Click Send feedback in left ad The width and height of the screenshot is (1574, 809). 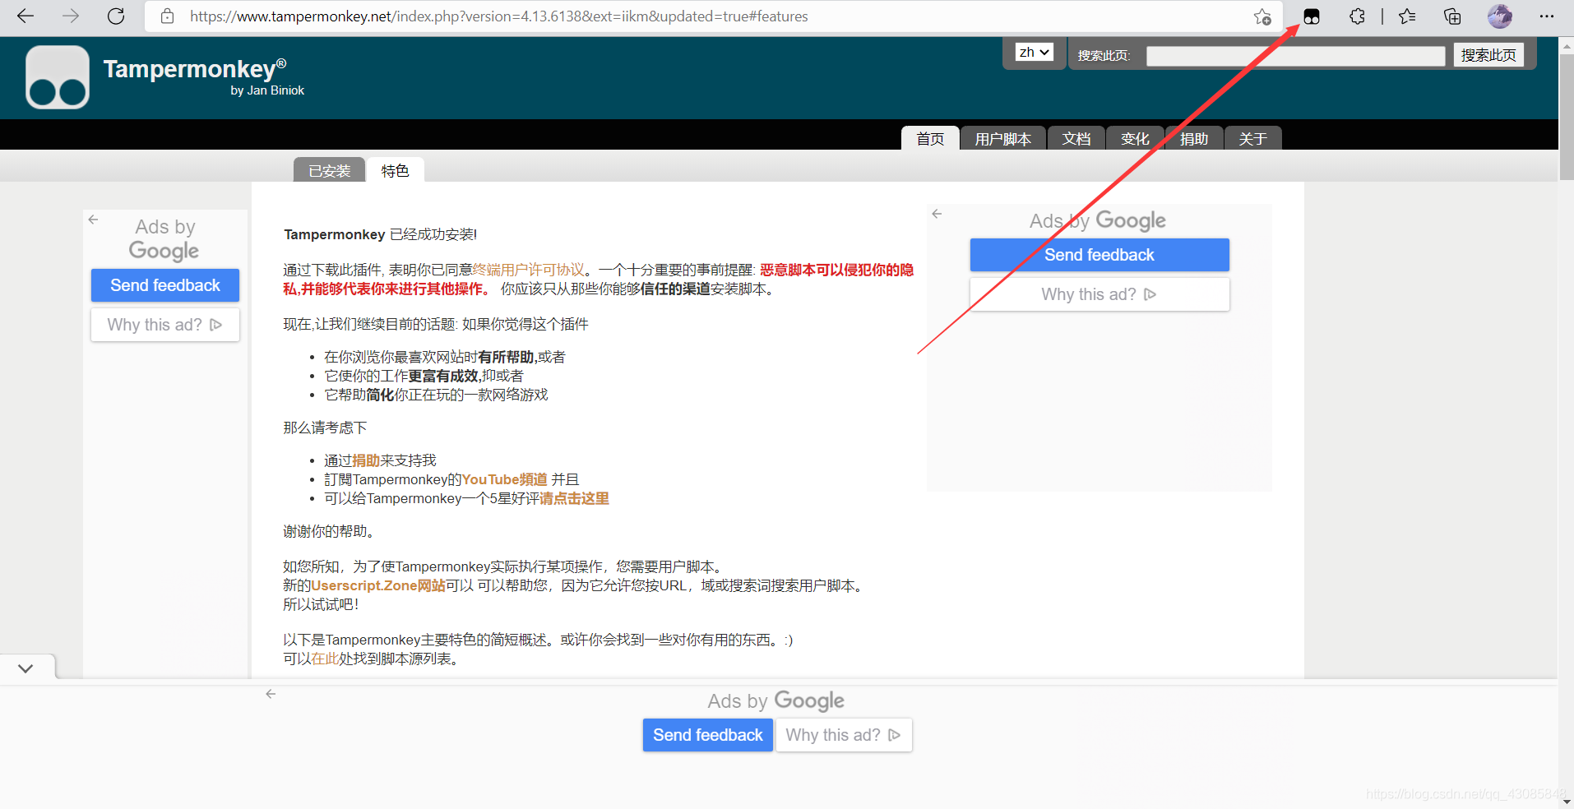[165, 285]
